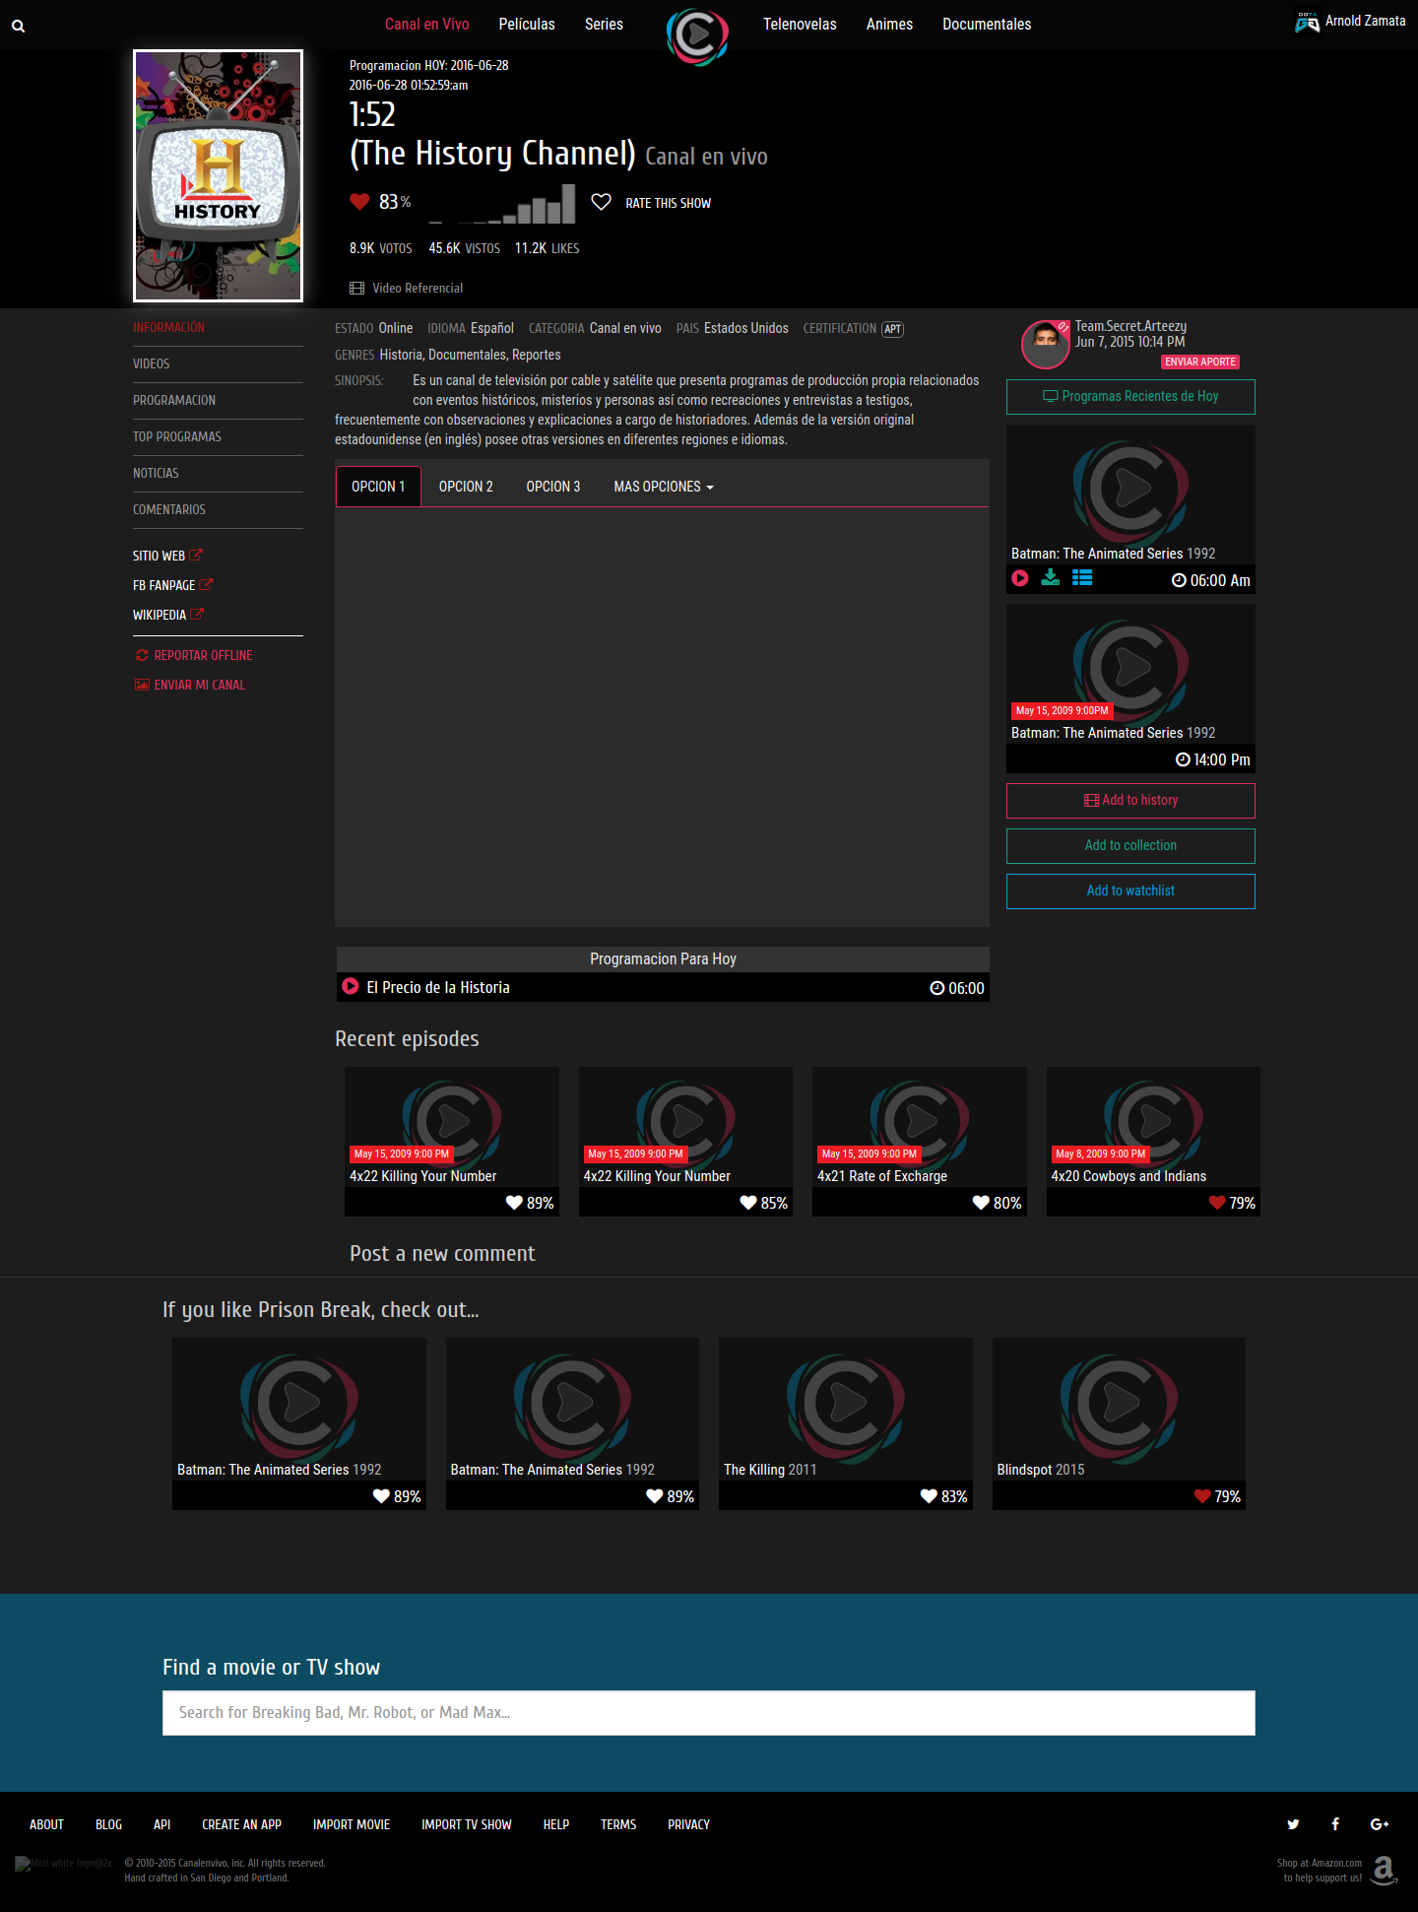Open list icon under Batman 06:00 Am
This screenshot has width=1418, height=1912.
1082,578
